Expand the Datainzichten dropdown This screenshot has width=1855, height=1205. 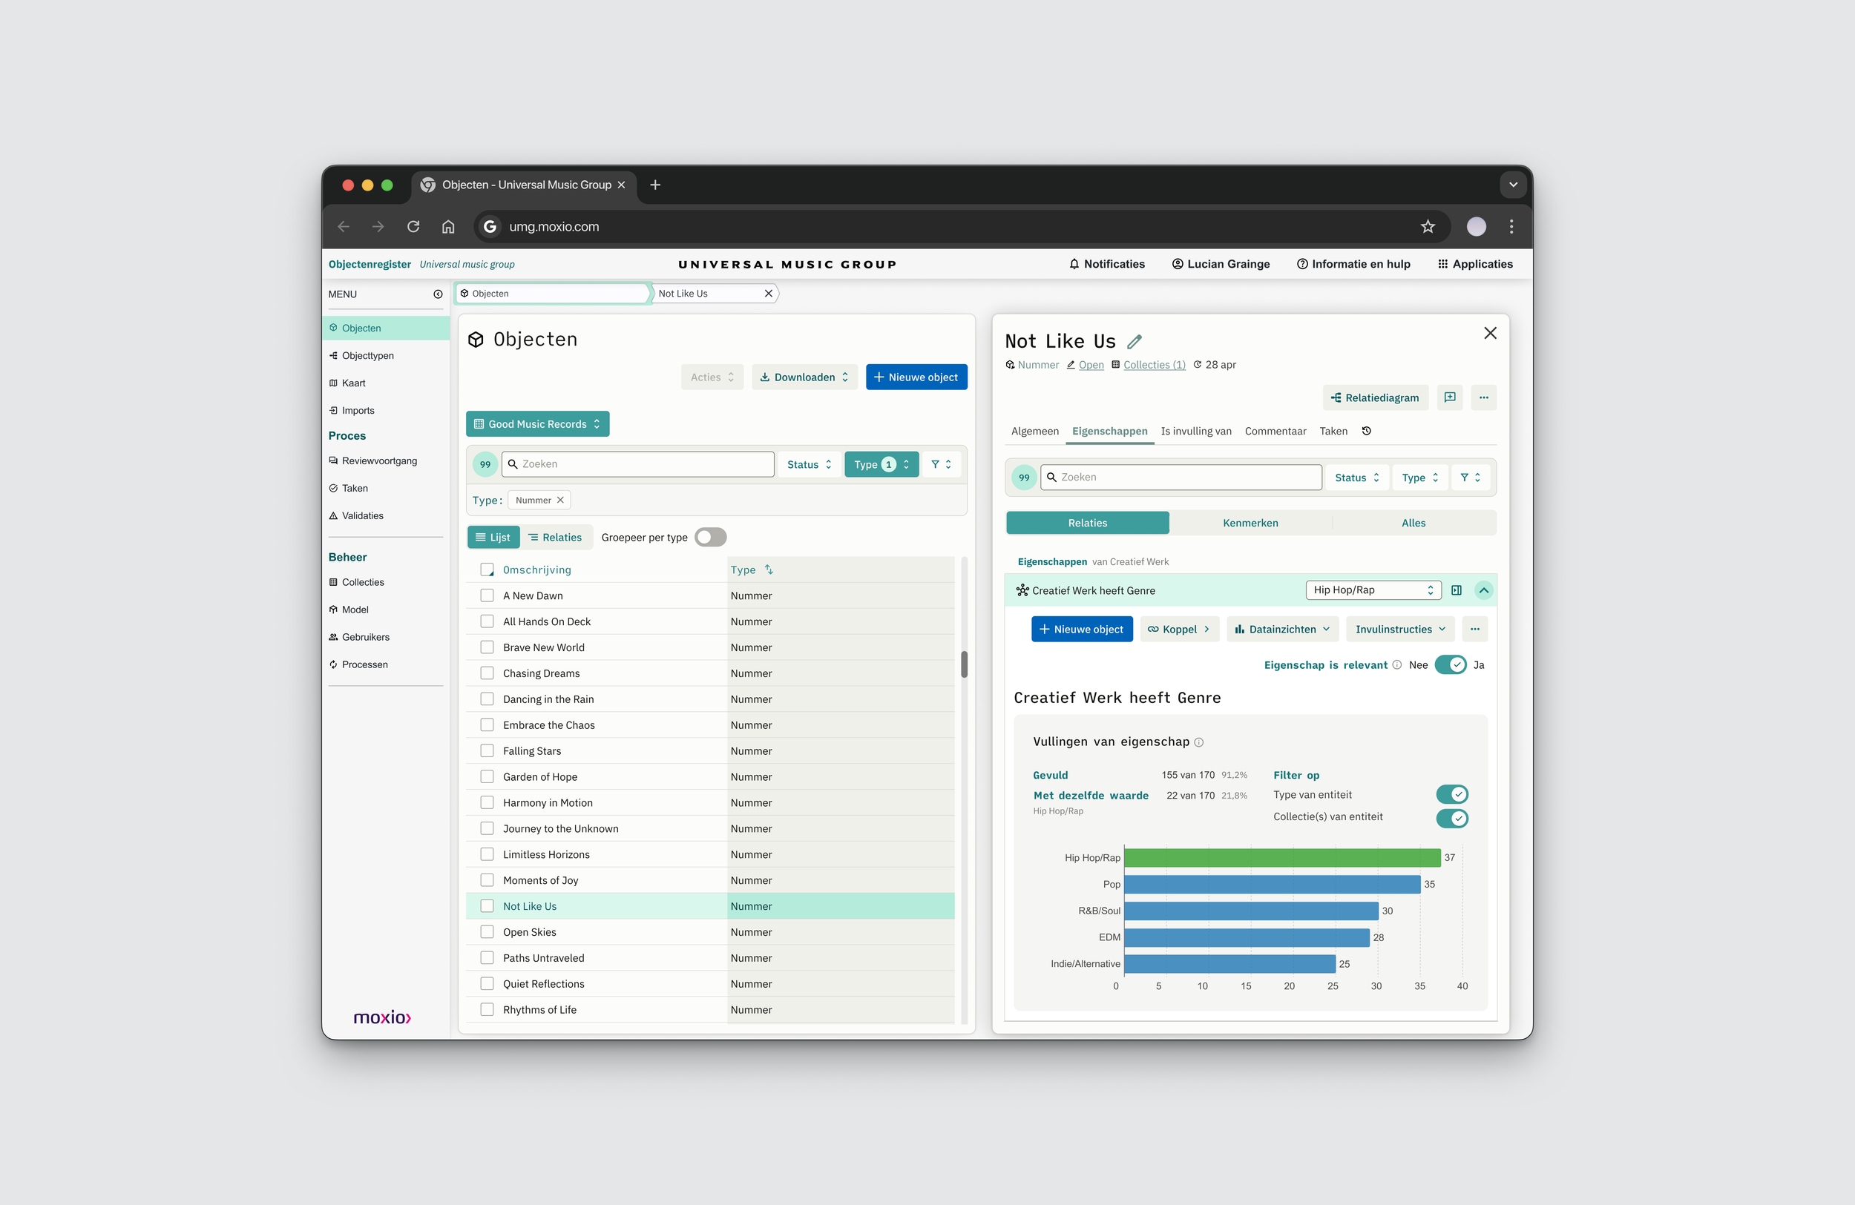coord(1282,630)
